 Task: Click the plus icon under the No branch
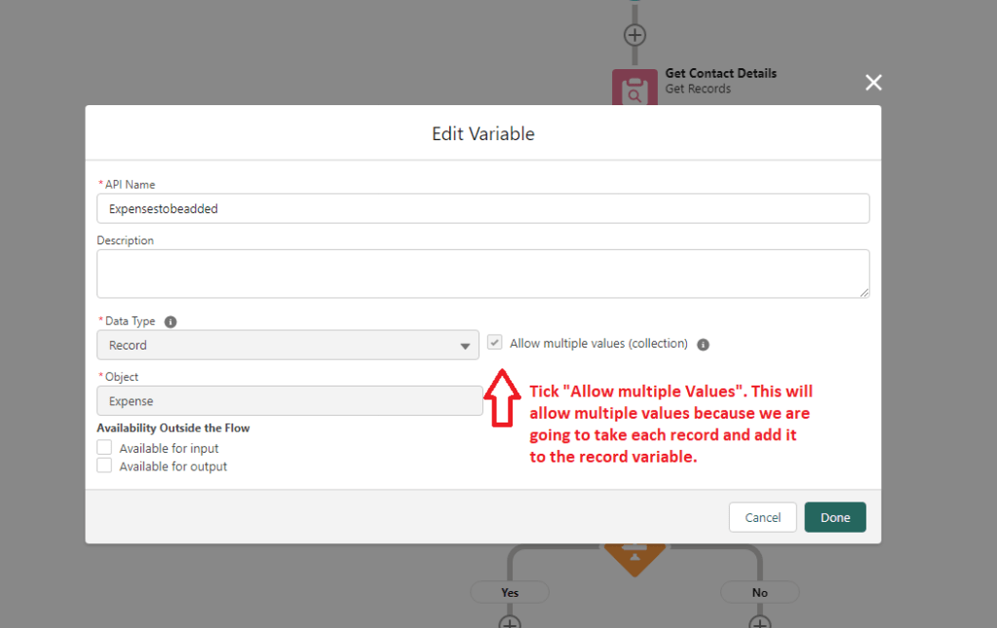pos(759,622)
